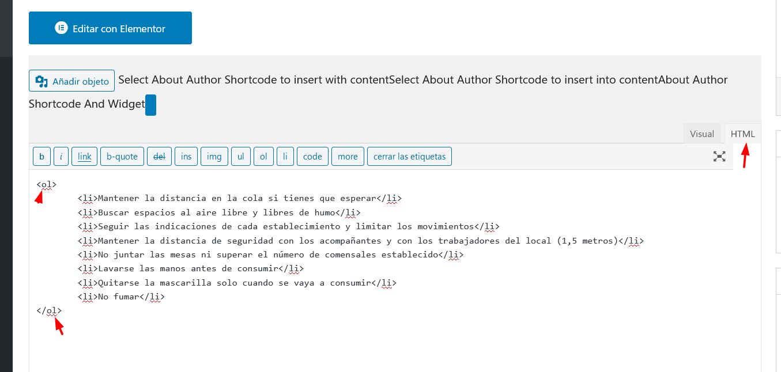The image size is (781, 372).
Task: Click text 'Select About Author Shortcode to insert with content'
Action: 254,80
